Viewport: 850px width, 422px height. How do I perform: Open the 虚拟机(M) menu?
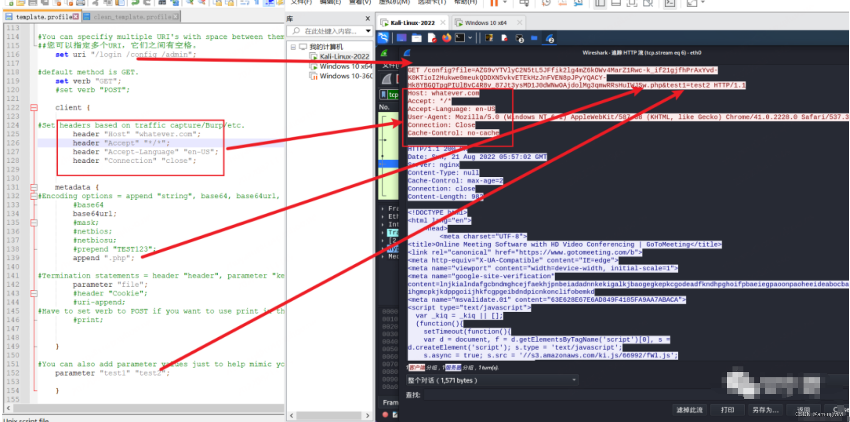point(394,2)
